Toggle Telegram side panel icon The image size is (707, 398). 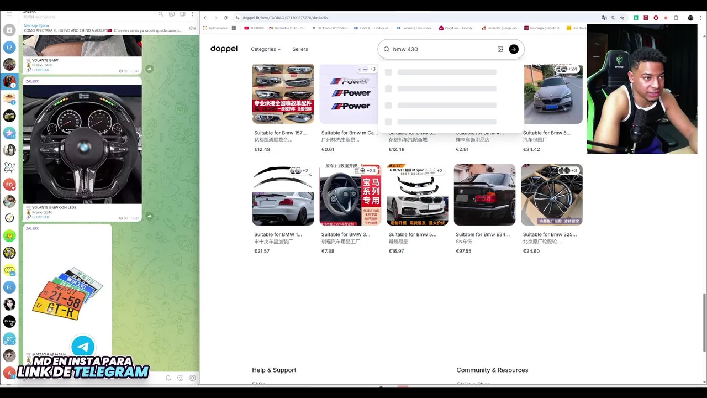pyautogui.click(x=182, y=14)
